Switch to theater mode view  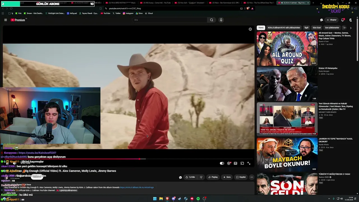(236, 163)
